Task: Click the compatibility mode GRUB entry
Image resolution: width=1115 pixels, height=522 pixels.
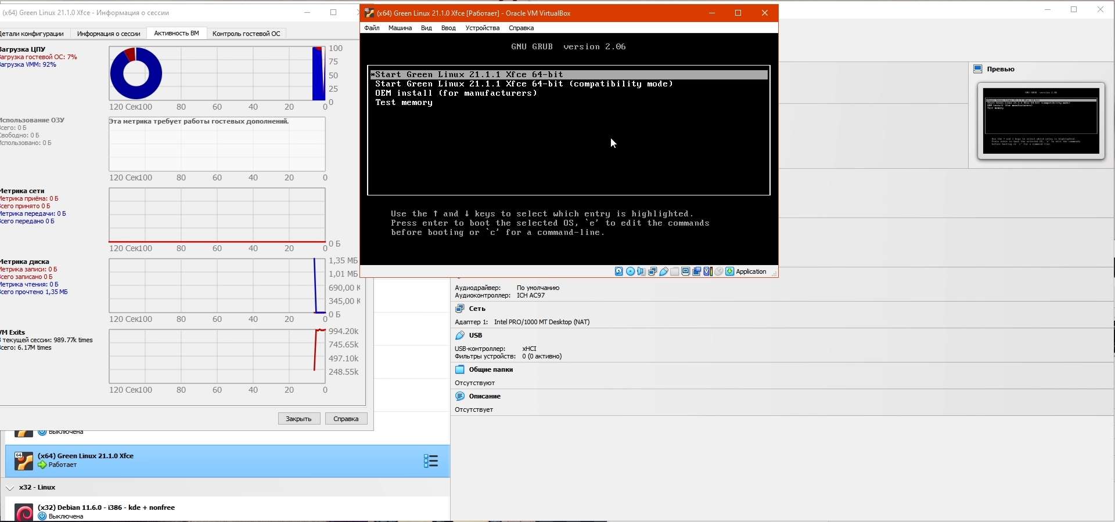Action: [x=524, y=84]
